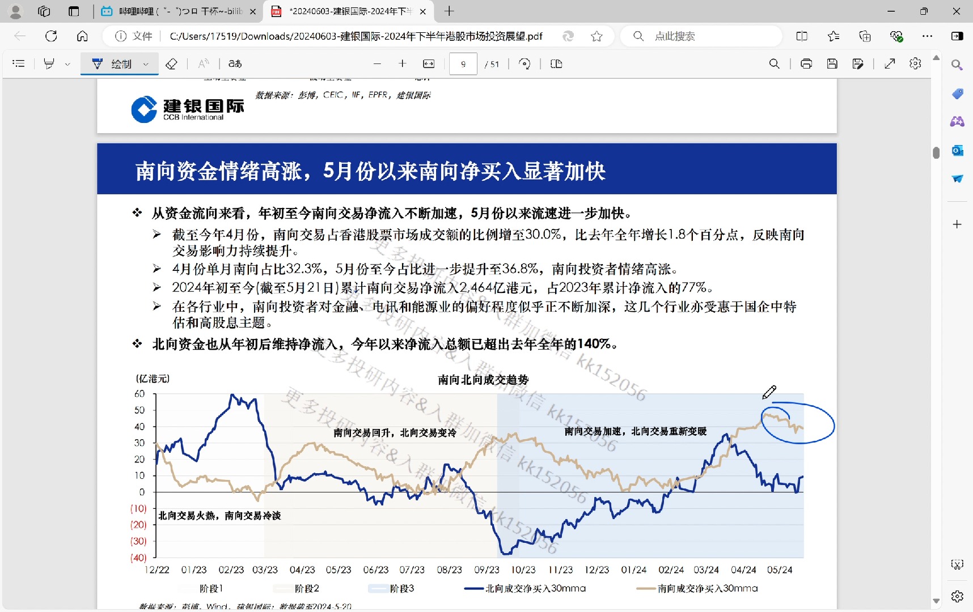Screen dimensions: 973x612
Task: Click the scrollbar up arrow
Action: pos(936,58)
